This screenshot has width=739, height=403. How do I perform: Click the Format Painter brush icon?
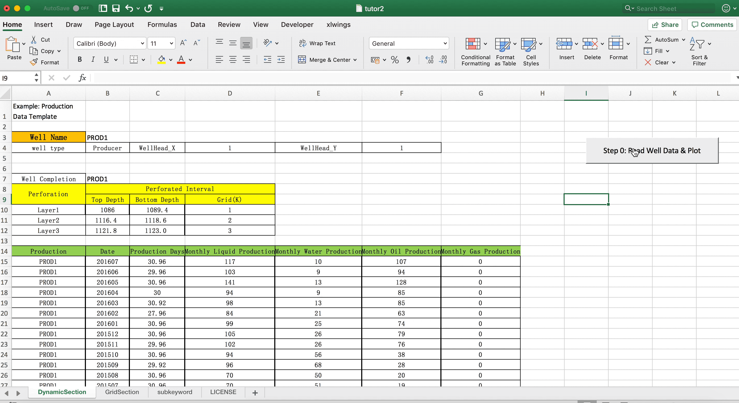click(x=34, y=62)
